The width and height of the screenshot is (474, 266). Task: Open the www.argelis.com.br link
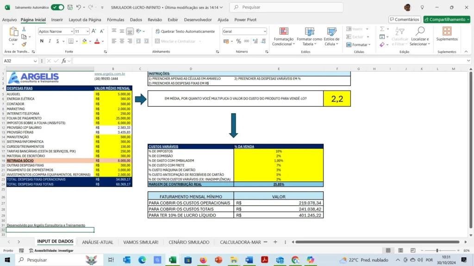pos(109,73)
